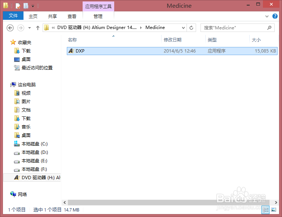Click the folder icon in title bar
The image size is (282, 217).
(6, 6)
